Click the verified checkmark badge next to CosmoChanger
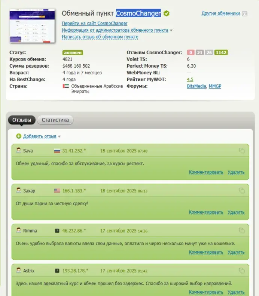 tap(167, 13)
